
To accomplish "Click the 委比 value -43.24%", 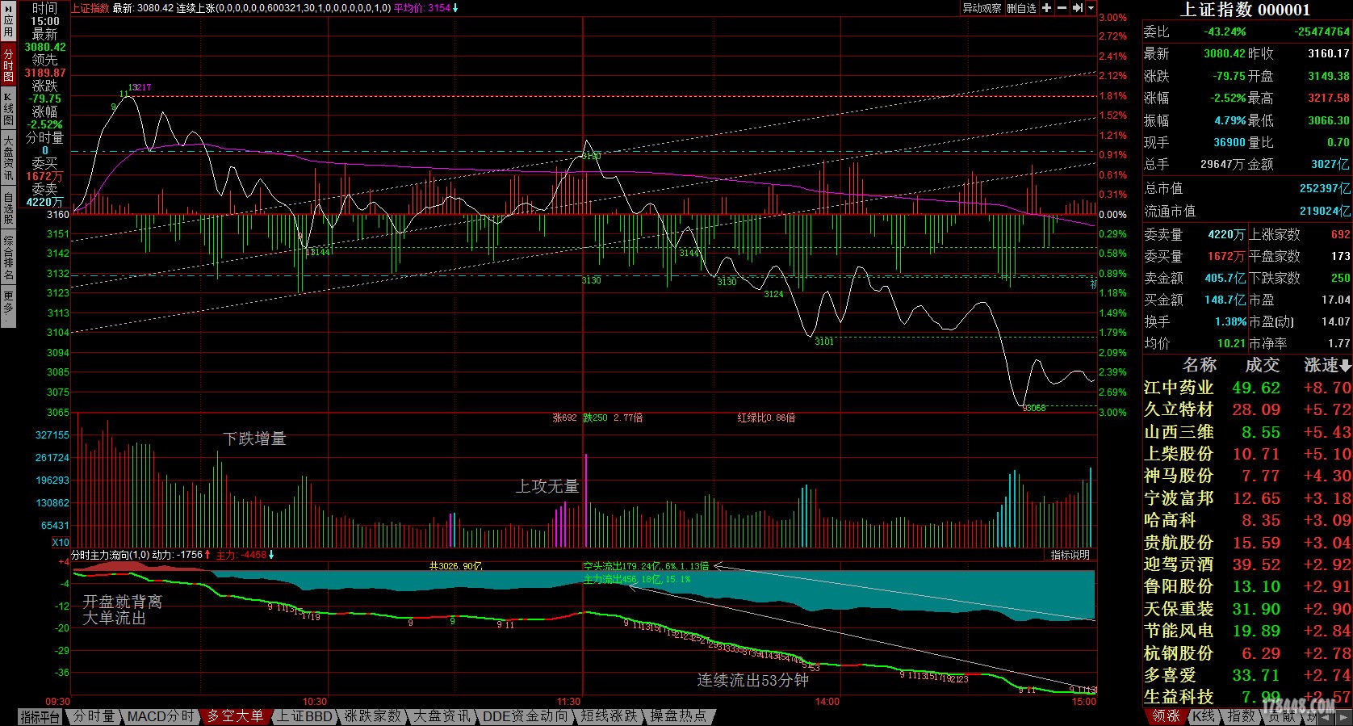I will (1225, 31).
